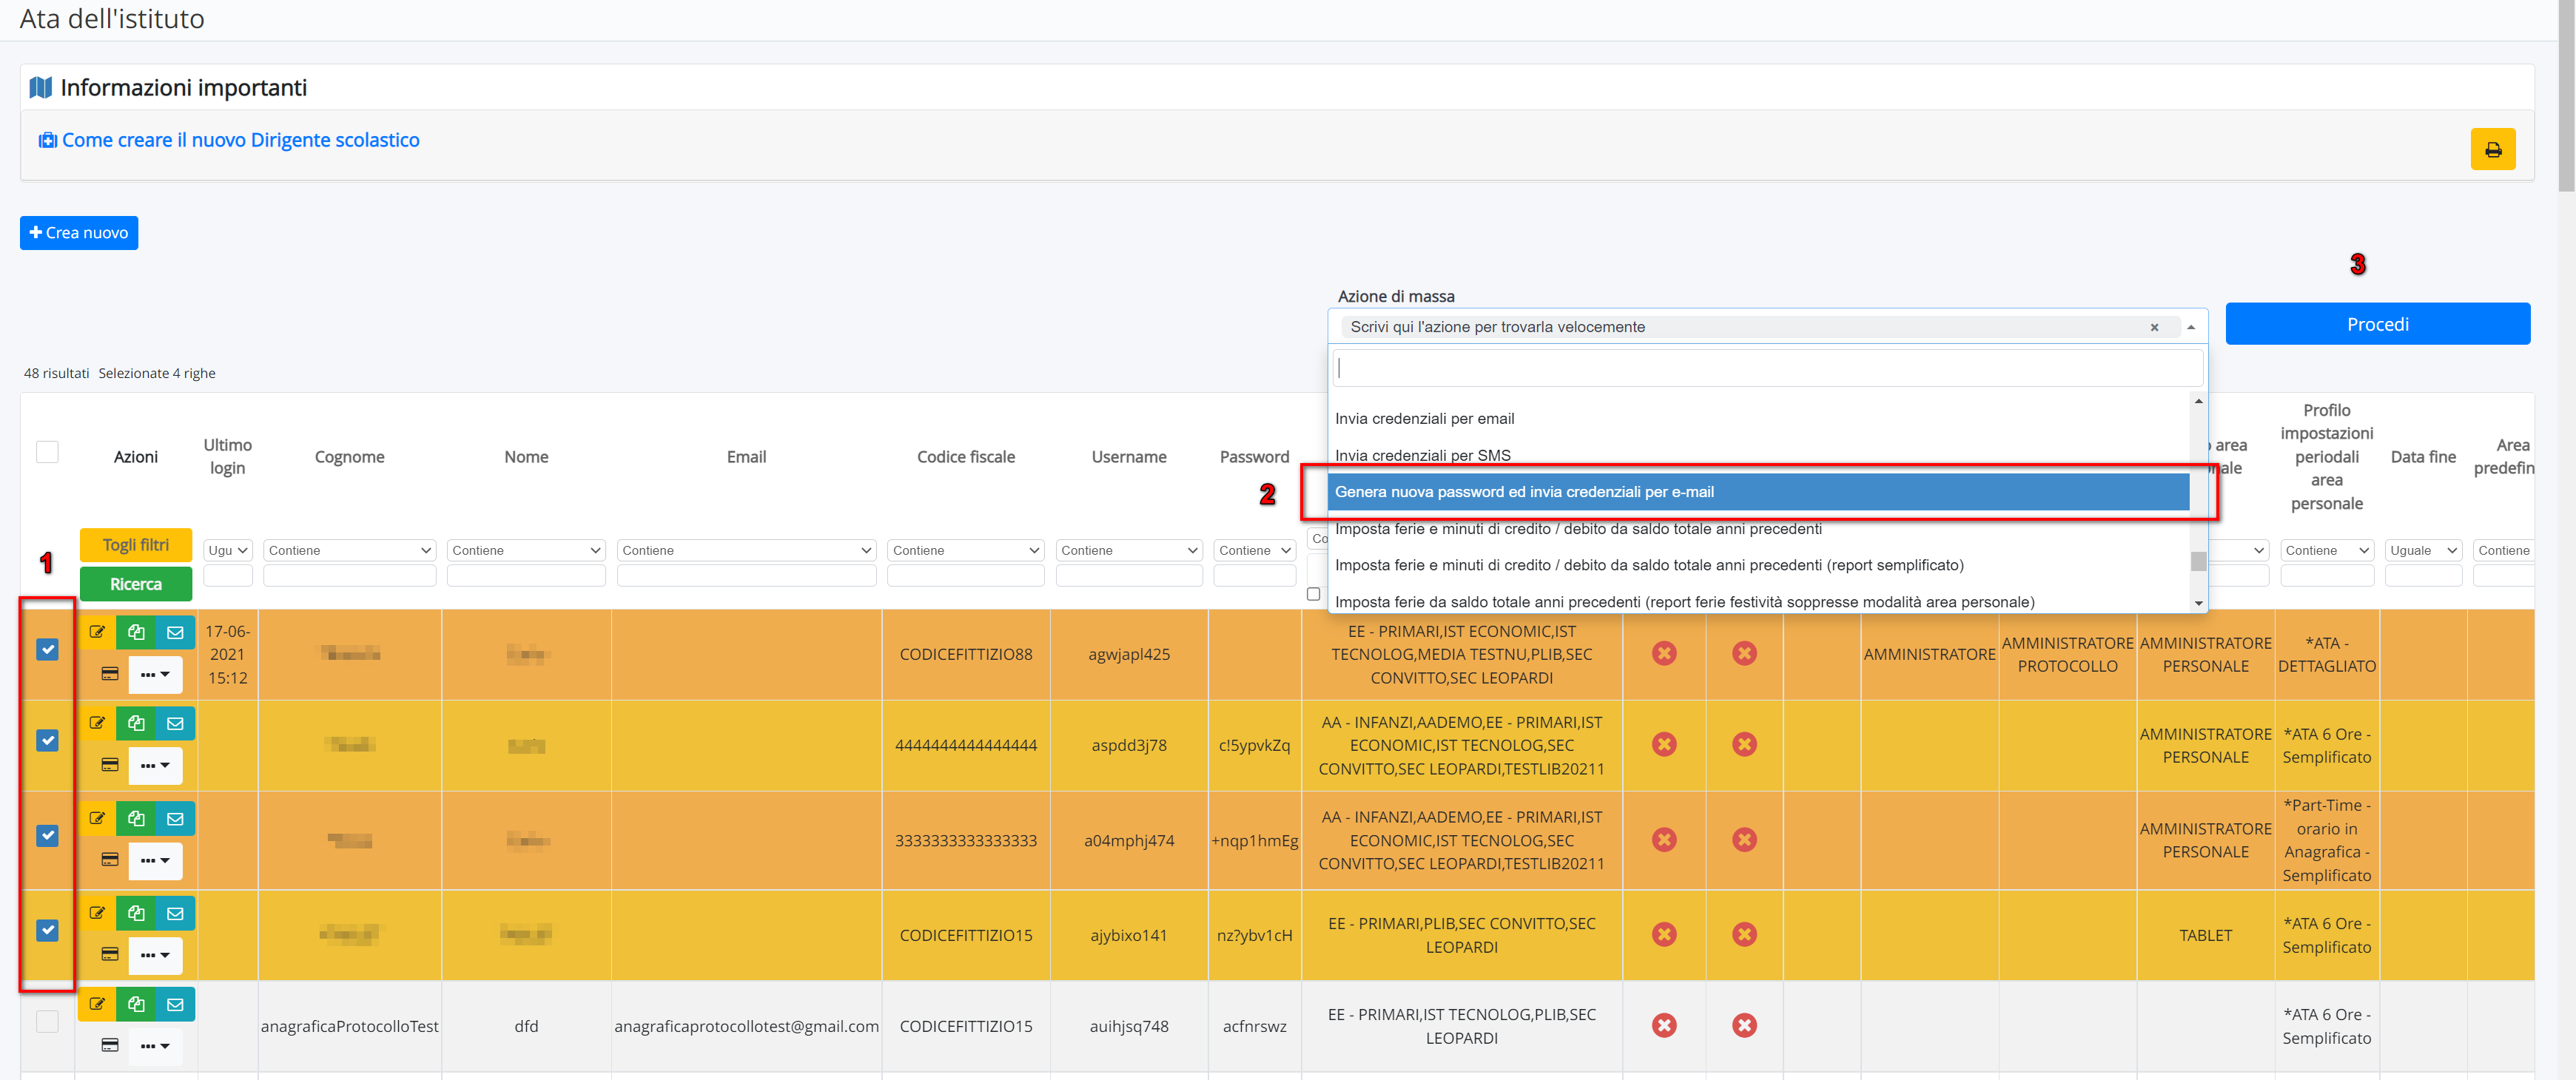Check the anagraficaProtocolloTest row checkbox

tap(47, 1022)
